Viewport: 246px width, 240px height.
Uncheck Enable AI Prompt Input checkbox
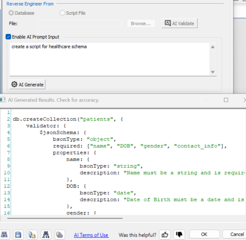tap(8, 37)
